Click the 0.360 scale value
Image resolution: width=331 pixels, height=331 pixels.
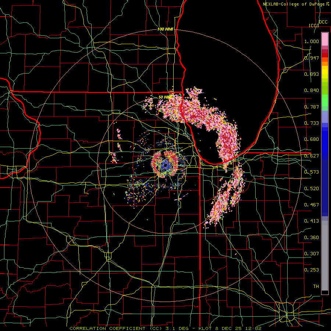point(312,238)
